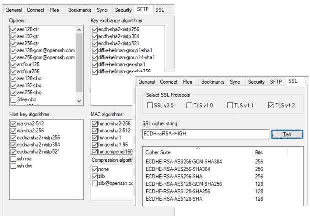
Task: Click the Bits column header
Action: pos(270,152)
